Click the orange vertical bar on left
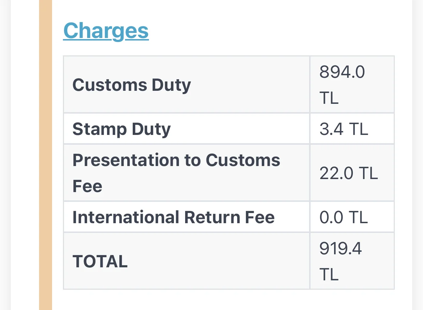This screenshot has height=310, width=423. (46, 155)
